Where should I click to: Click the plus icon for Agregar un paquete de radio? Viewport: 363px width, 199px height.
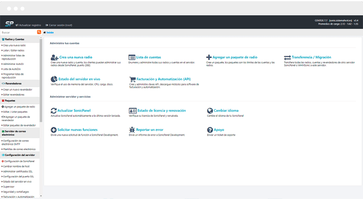(x=209, y=57)
